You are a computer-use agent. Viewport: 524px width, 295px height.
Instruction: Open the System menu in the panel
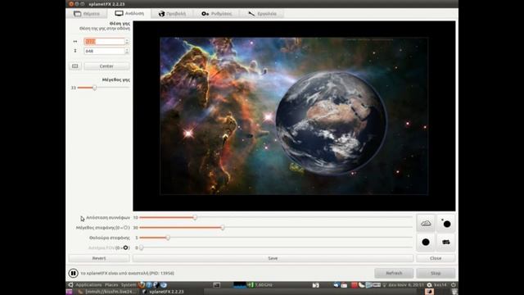(129, 285)
